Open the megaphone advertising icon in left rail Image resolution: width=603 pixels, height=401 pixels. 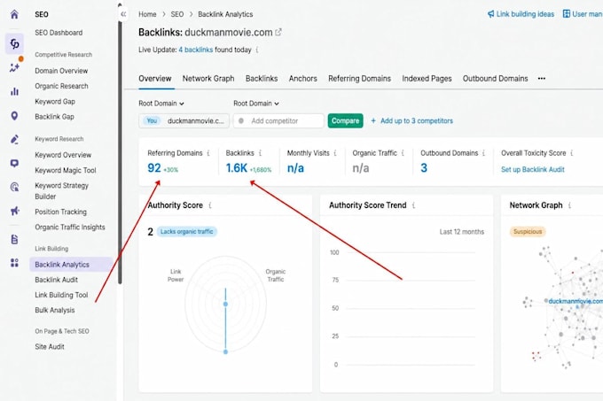coord(14,211)
